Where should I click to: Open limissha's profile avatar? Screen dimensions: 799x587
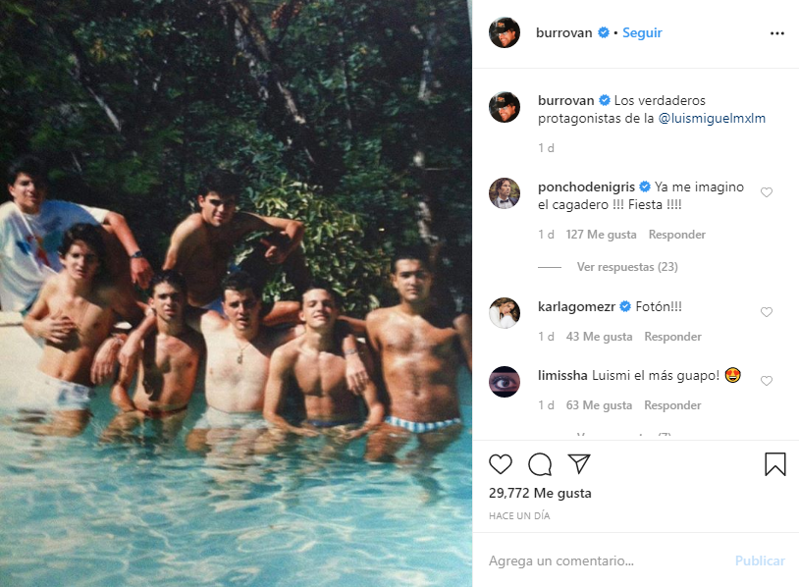(505, 381)
